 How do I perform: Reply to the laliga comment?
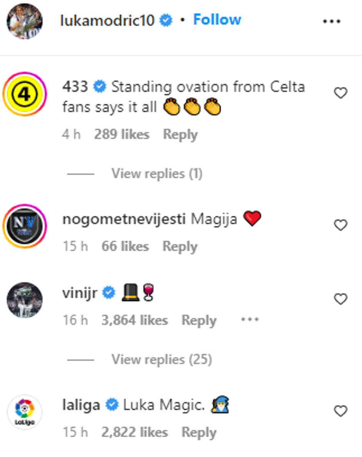click(199, 432)
